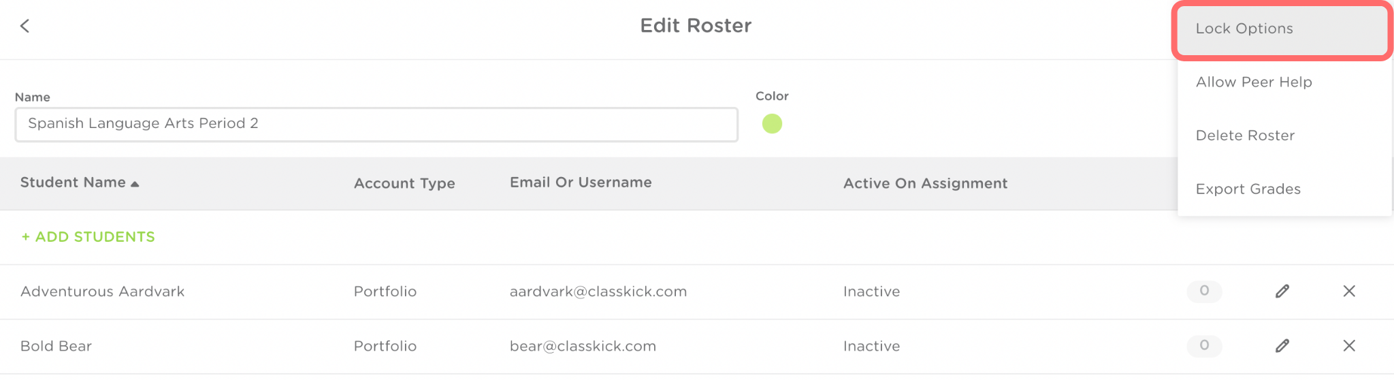Screen dimensions: 1394x380
Task: Edit Adventurous Aardvark with pencil icon
Action: click(1282, 291)
